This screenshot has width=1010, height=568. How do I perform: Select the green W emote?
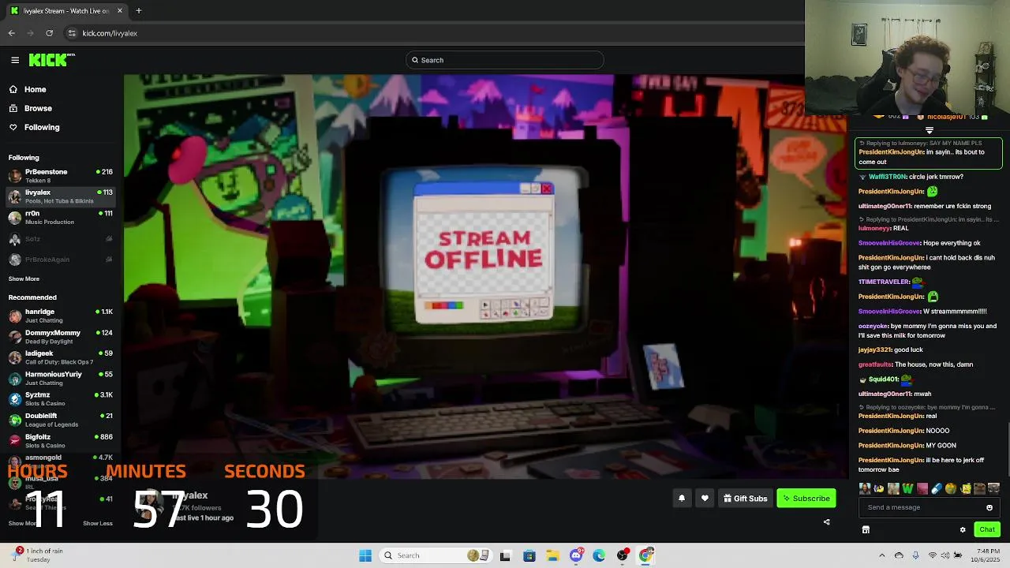click(x=907, y=489)
